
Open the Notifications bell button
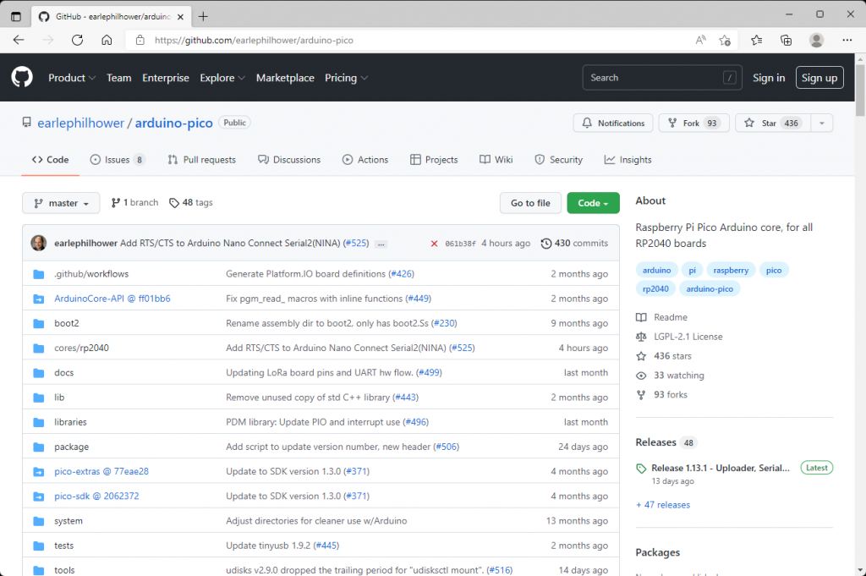point(613,123)
